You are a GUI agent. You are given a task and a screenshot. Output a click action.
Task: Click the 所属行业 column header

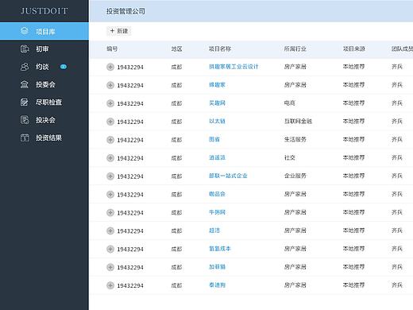click(x=295, y=48)
